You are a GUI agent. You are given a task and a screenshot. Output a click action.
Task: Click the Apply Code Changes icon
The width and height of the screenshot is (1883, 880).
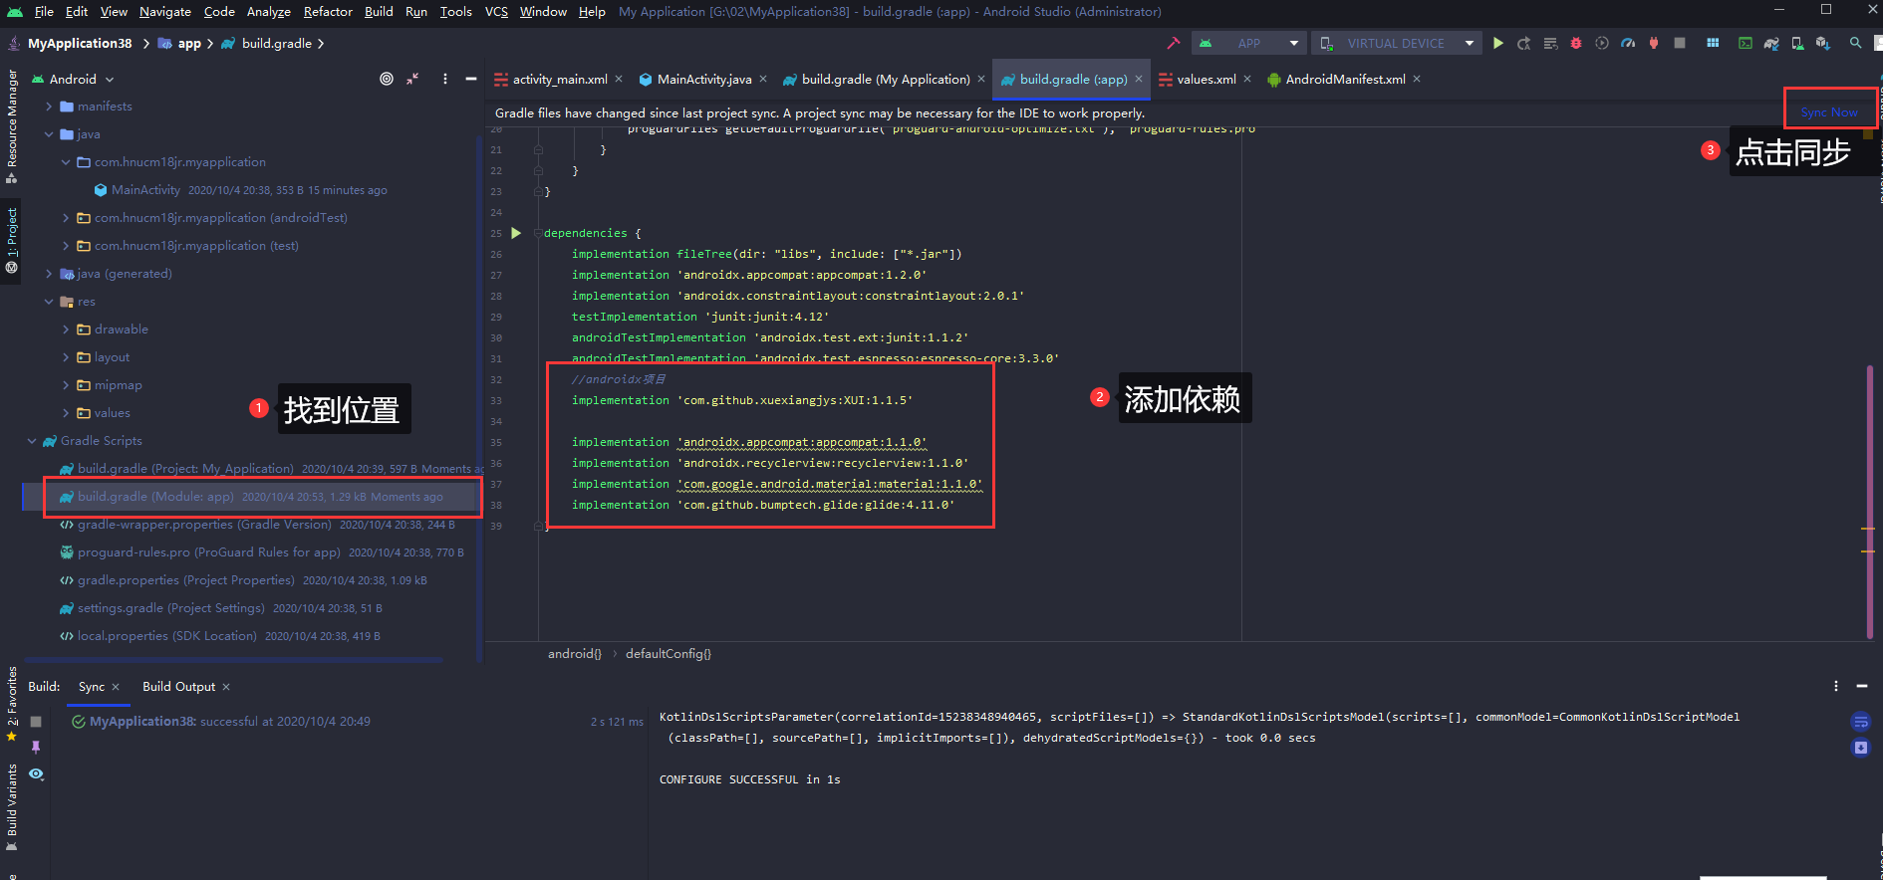tap(1550, 43)
